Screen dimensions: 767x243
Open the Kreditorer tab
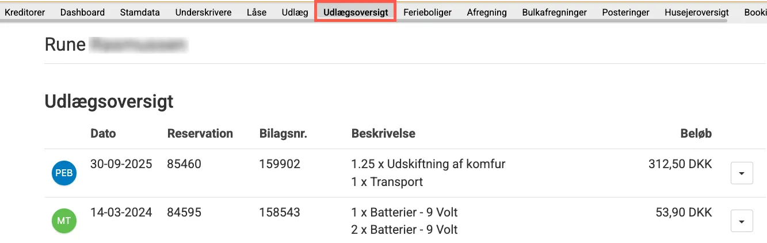click(25, 12)
